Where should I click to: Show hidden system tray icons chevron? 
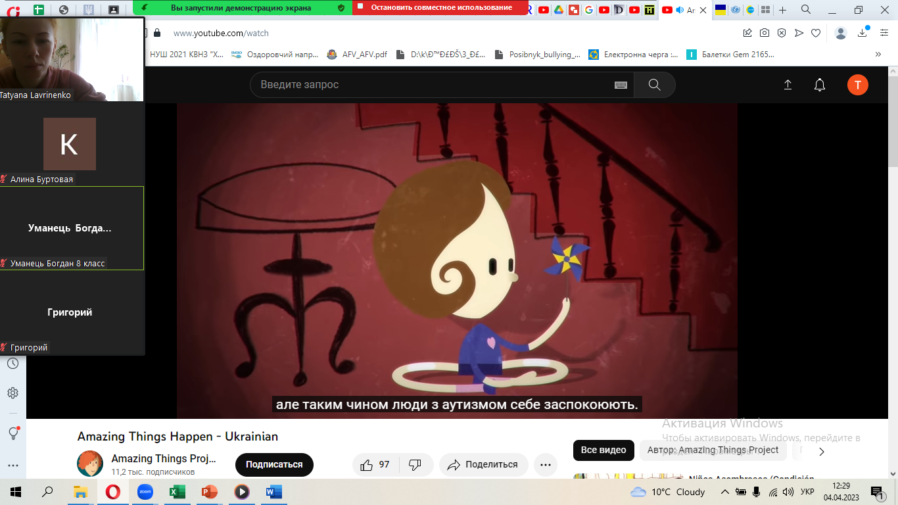(x=725, y=492)
